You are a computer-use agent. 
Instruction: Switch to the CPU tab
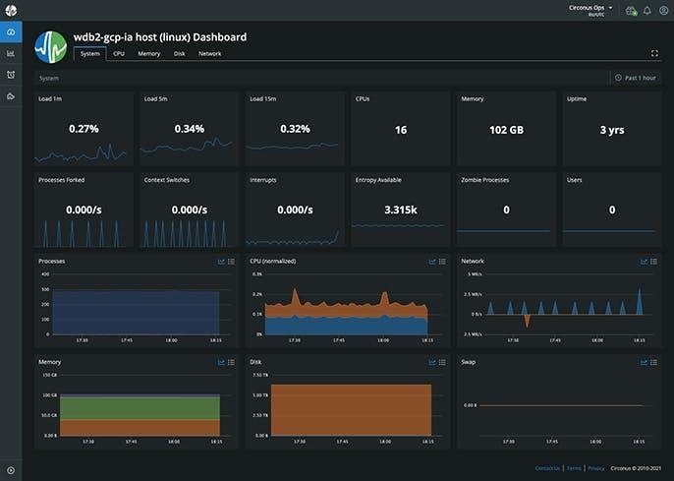119,54
